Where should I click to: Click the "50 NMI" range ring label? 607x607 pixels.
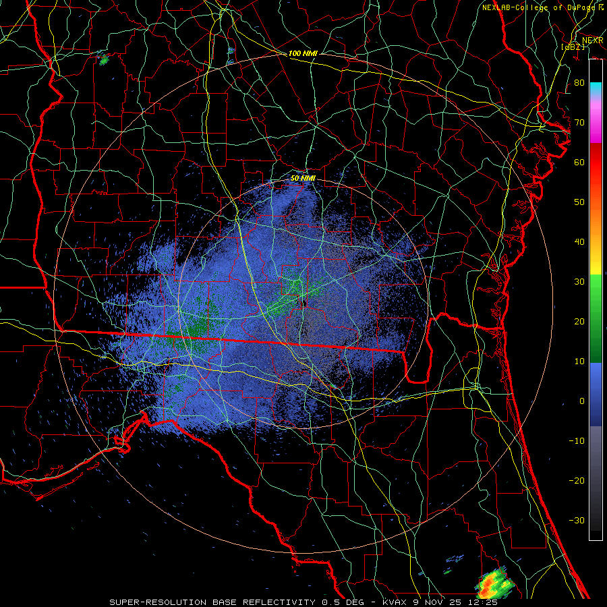(x=303, y=179)
